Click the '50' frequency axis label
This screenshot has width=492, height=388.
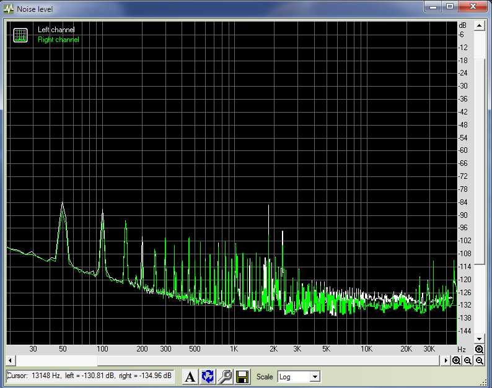(63, 349)
